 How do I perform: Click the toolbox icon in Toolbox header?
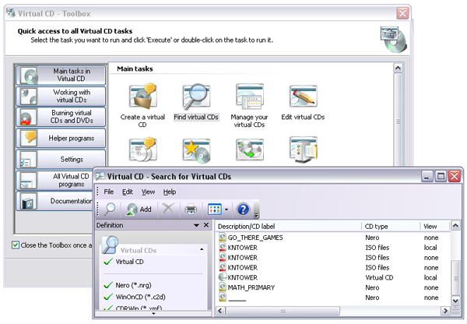click(394, 39)
